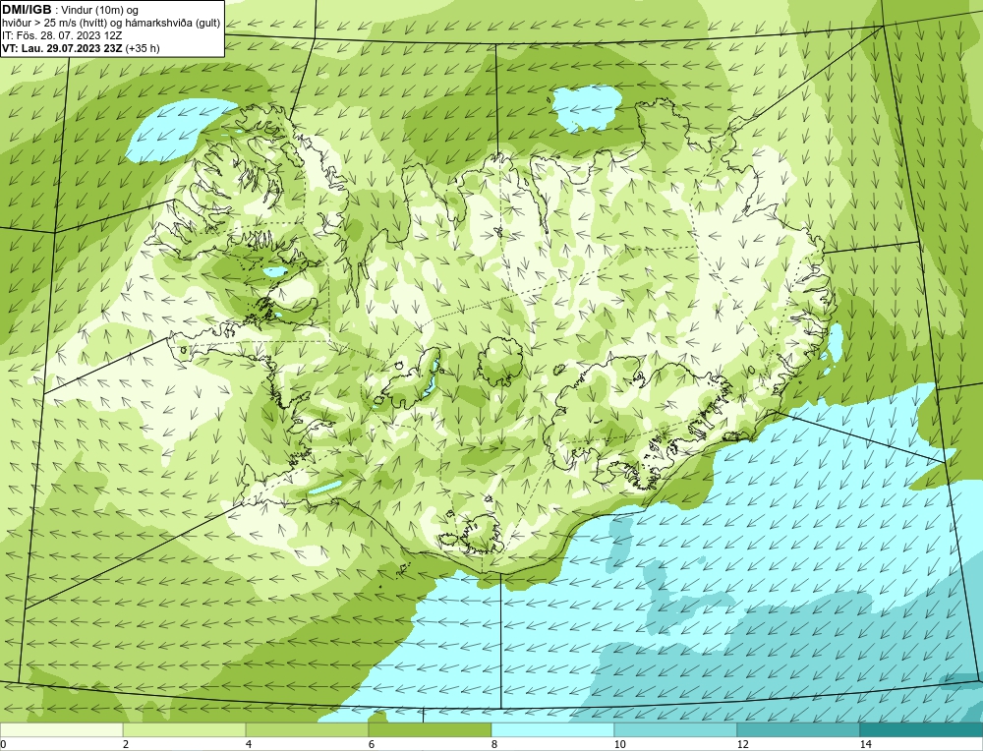This screenshot has height=751, width=983.
Task: Click the legend swatch above 14 m/s
Action: click(922, 729)
